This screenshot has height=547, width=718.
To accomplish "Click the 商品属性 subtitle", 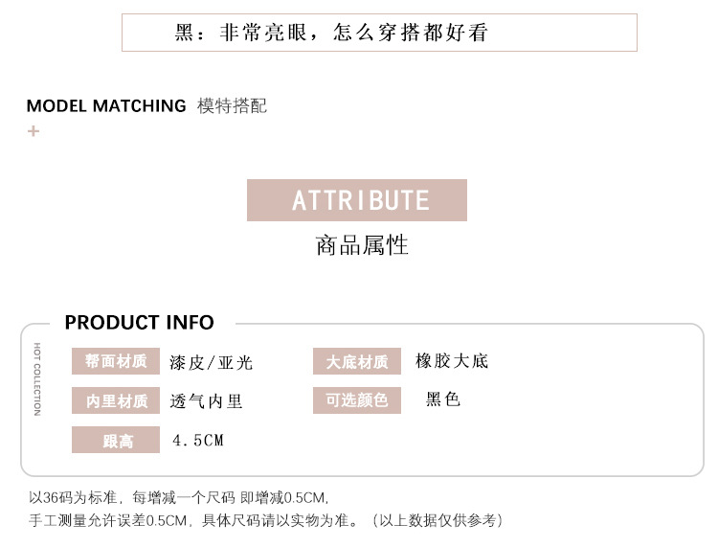I will pos(362,245).
